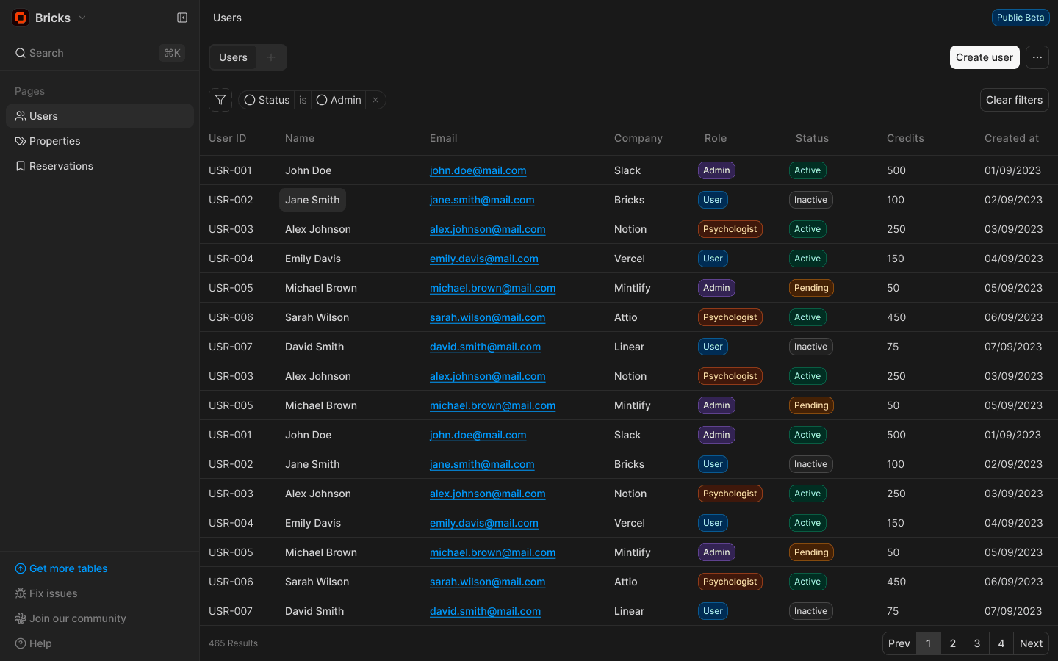
Task: Click the Fix issues sidebar item
Action: pos(53,593)
